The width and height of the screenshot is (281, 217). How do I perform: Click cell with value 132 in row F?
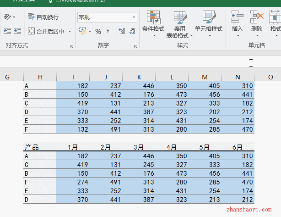tap(73, 129)
